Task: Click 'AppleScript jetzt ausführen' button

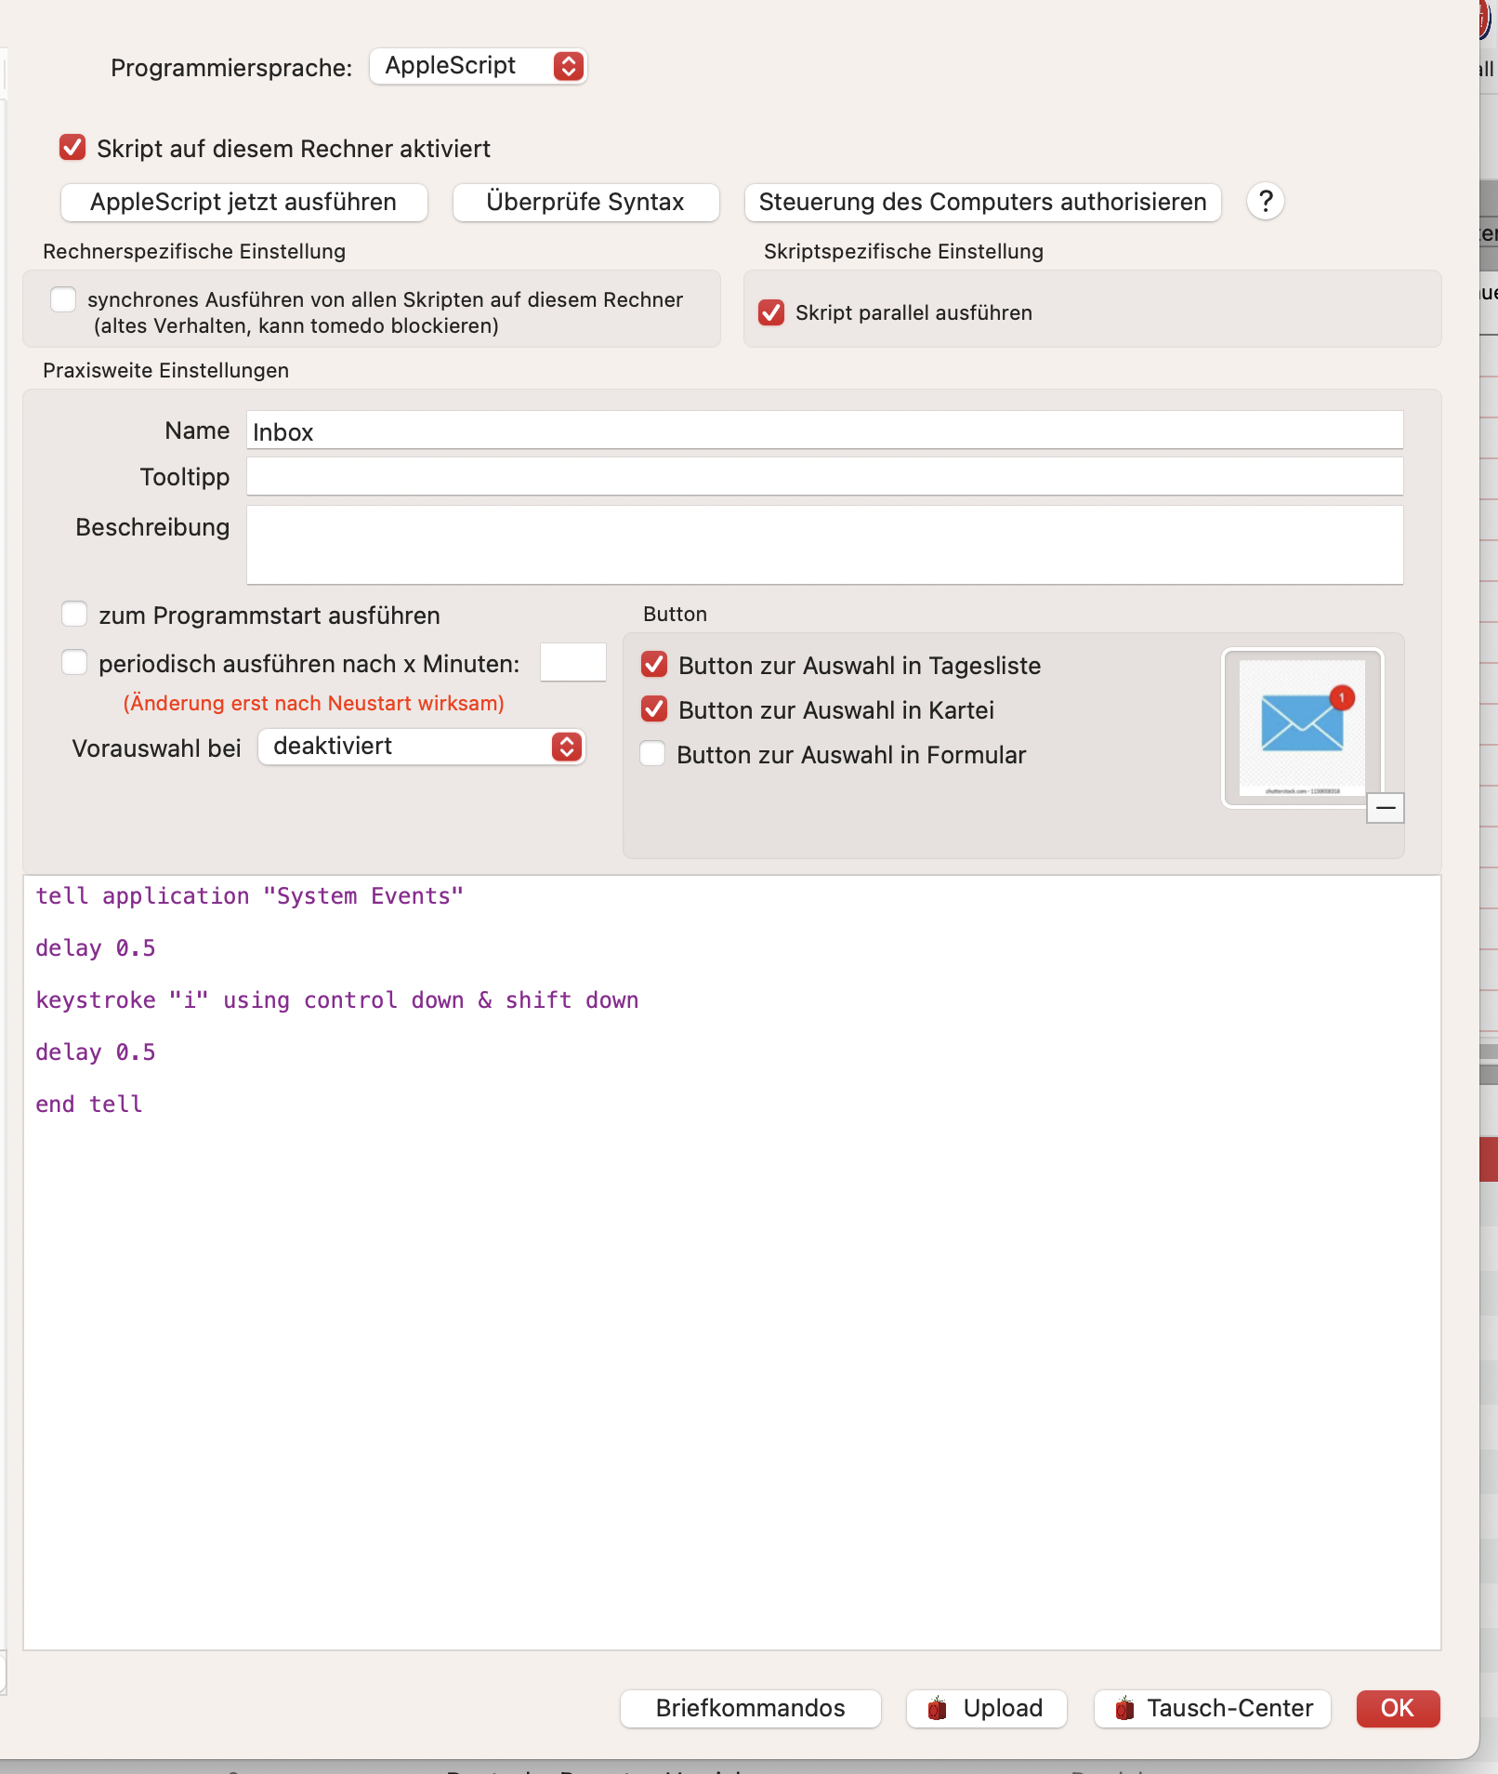Action: tap(243, 202)
